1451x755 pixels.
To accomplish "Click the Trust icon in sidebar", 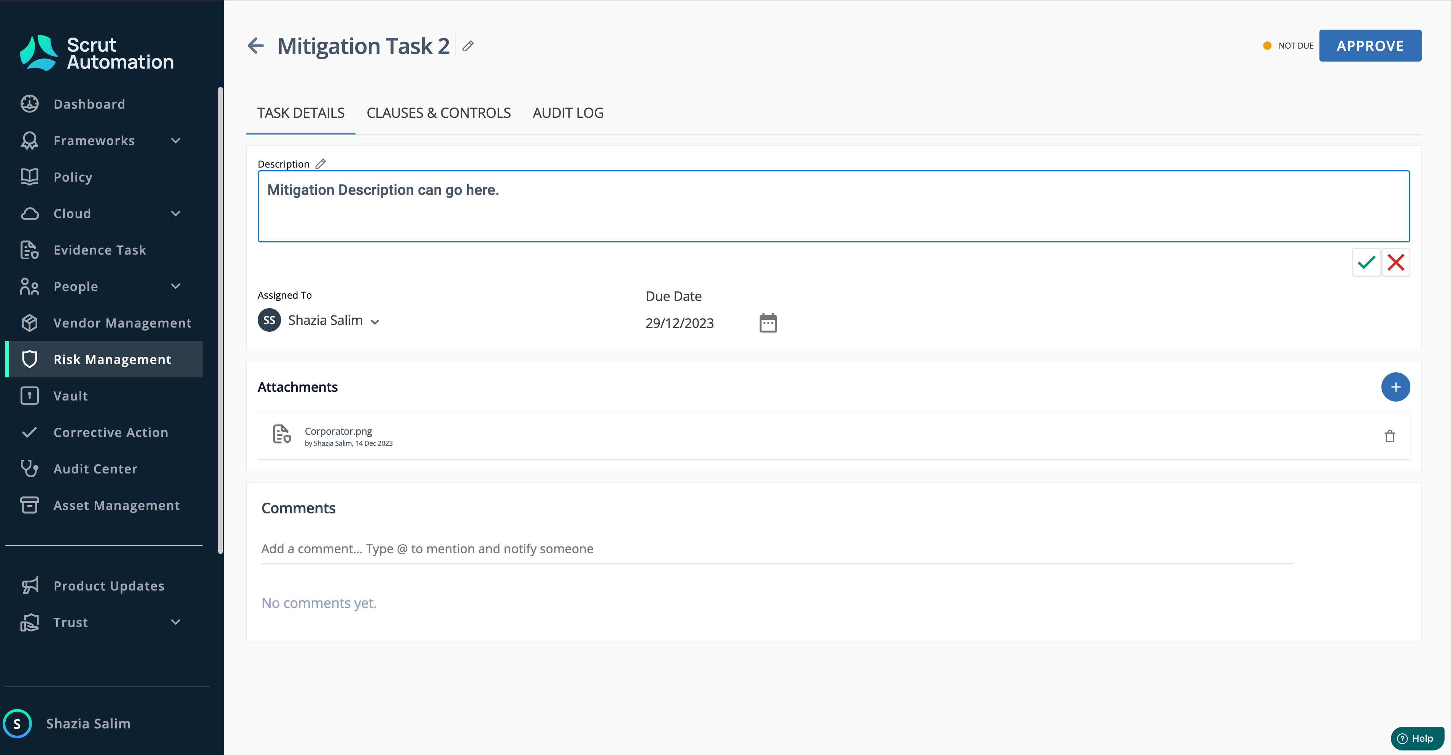I will (x=30, y=622).
